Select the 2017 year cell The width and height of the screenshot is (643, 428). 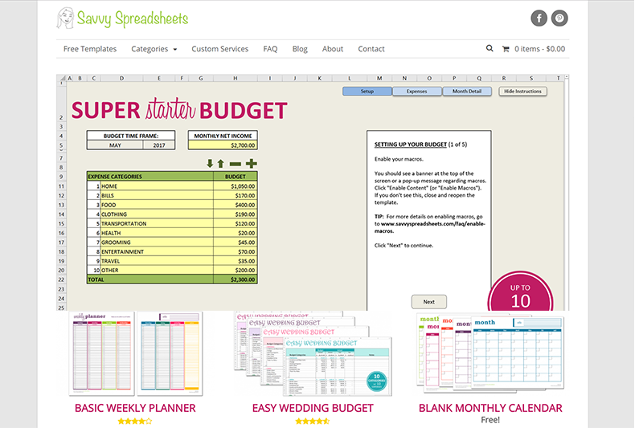pyautogui.click(x=159, y=145)
